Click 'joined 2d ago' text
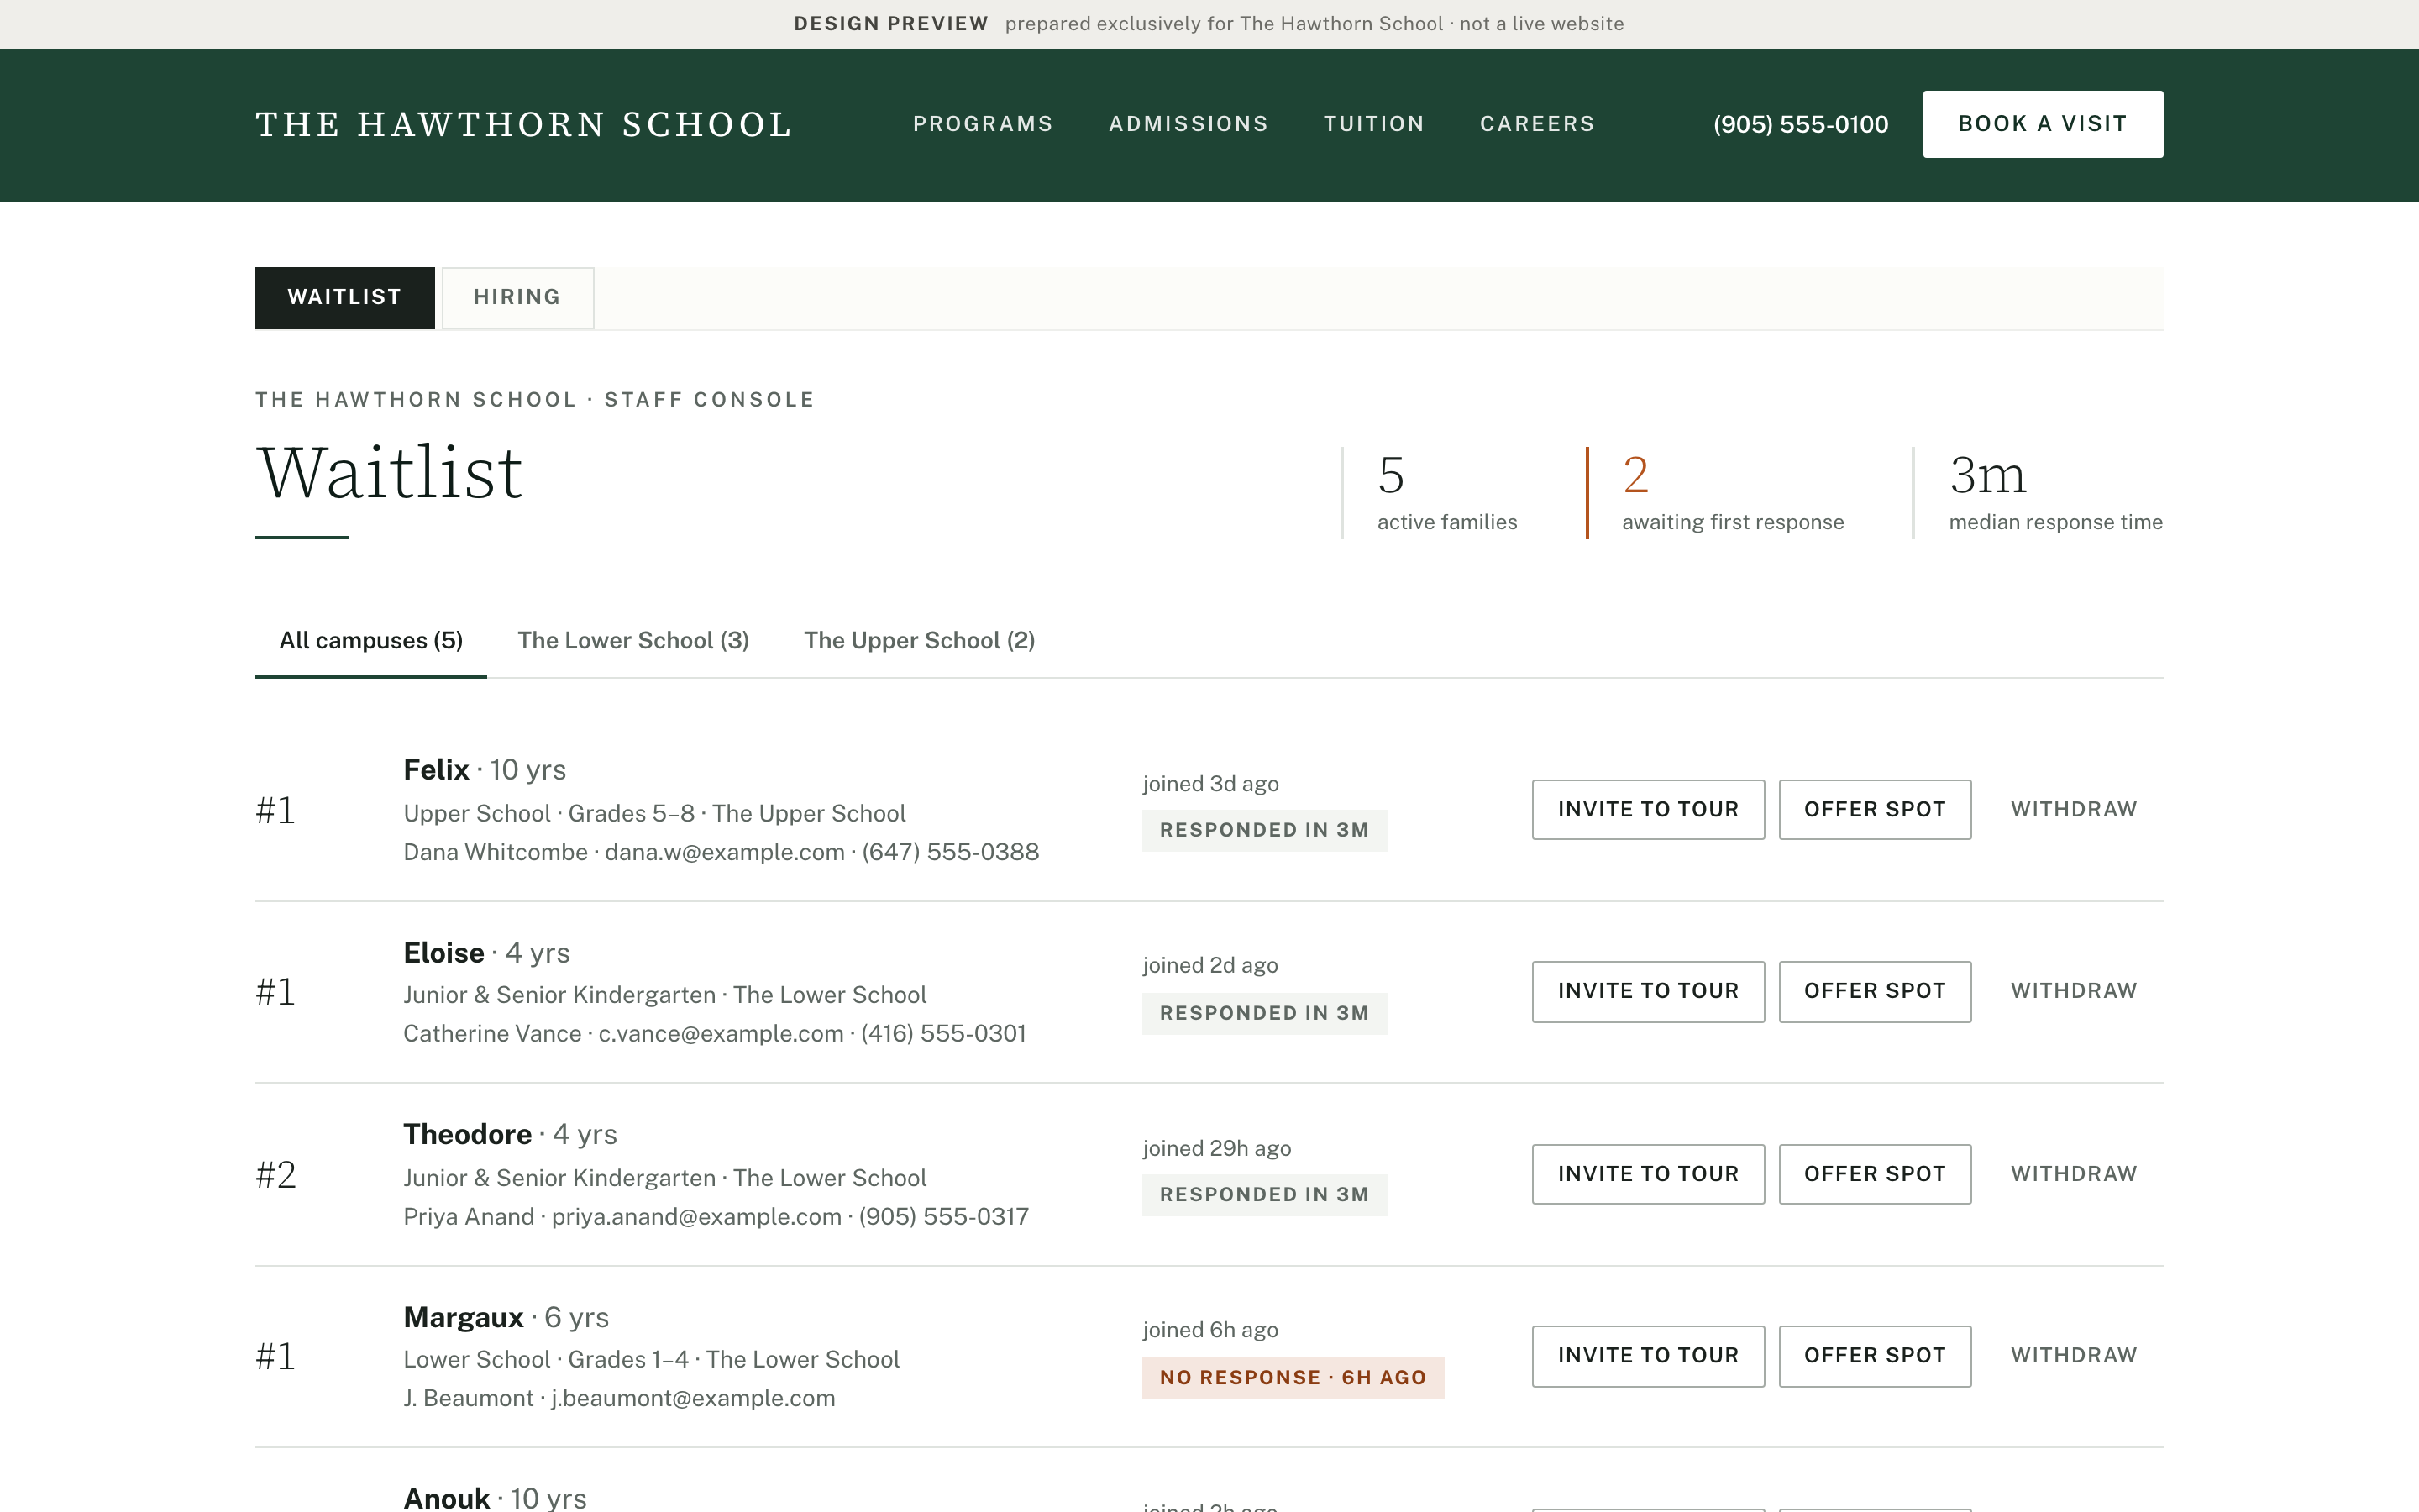Screen dimensions: 2419x1512 click(1210, 966)
